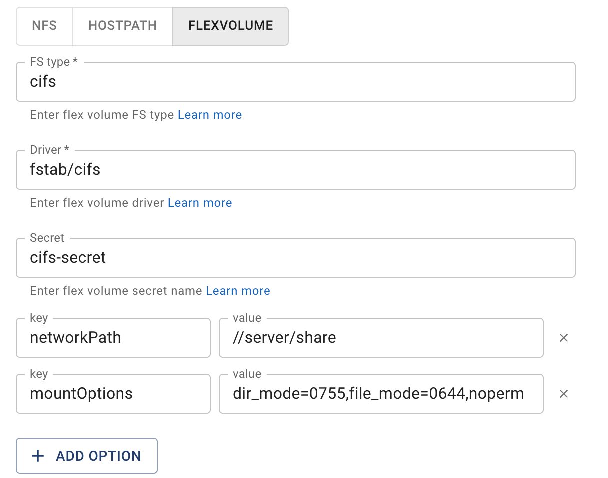
Task: Click the value field containing //server/share
Action: (x=381, y=338)
